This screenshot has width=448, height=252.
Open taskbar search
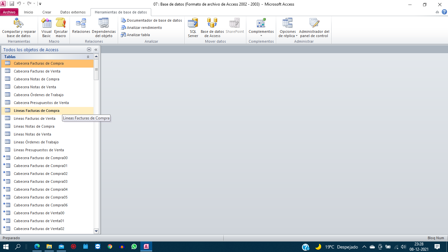point(18,246)
